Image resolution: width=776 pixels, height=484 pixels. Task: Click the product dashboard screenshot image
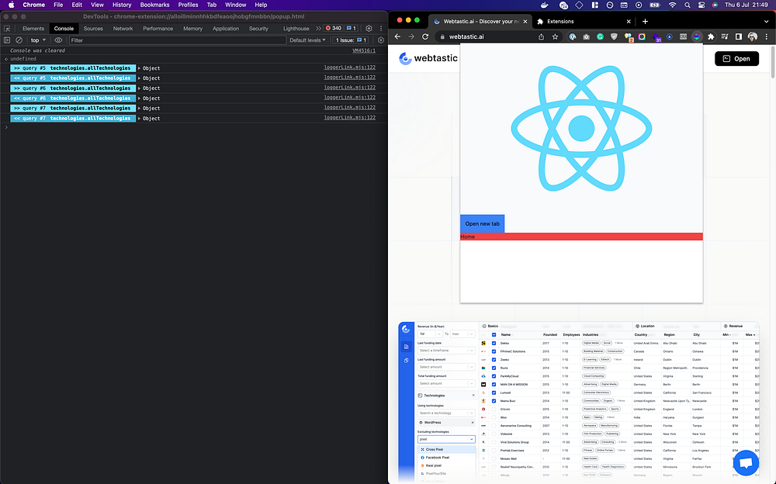[579, 402]
